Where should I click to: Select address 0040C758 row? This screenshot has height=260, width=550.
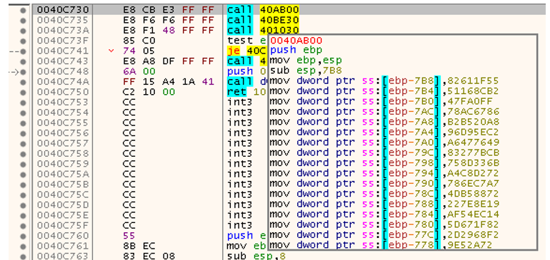coord(63,153)
